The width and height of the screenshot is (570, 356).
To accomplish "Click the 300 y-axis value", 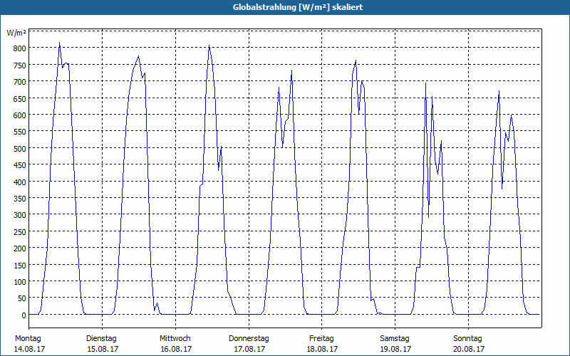I will tap(20, 215).
